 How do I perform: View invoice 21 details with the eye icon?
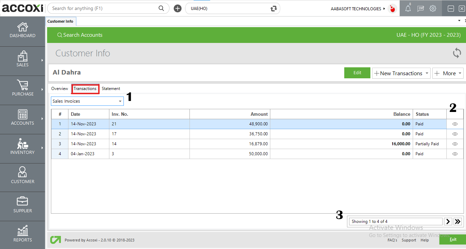pos(455,124)
